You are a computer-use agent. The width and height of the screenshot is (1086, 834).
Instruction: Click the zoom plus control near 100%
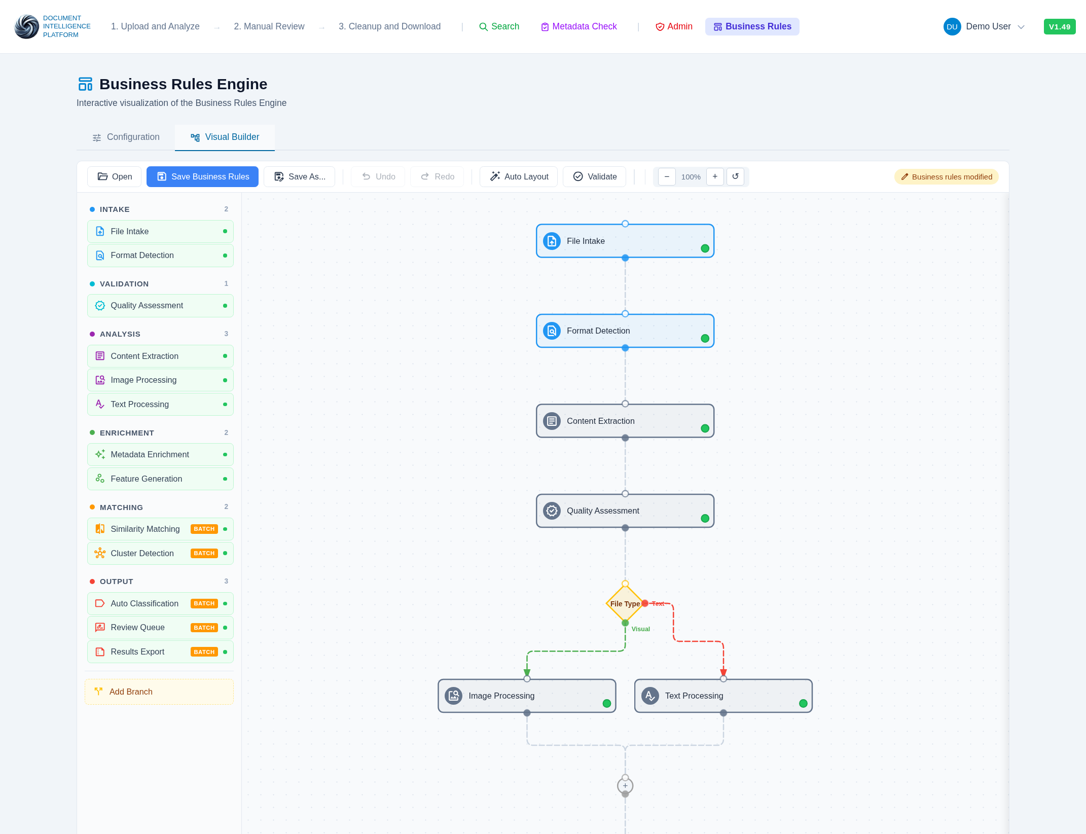pyautogui.click(x=715, y=176)
